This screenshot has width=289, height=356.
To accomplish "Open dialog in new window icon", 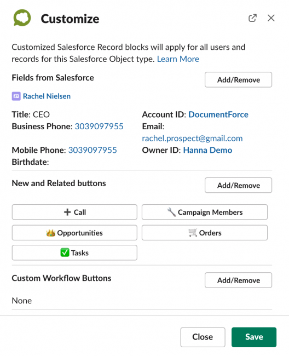I will point(252,18).
